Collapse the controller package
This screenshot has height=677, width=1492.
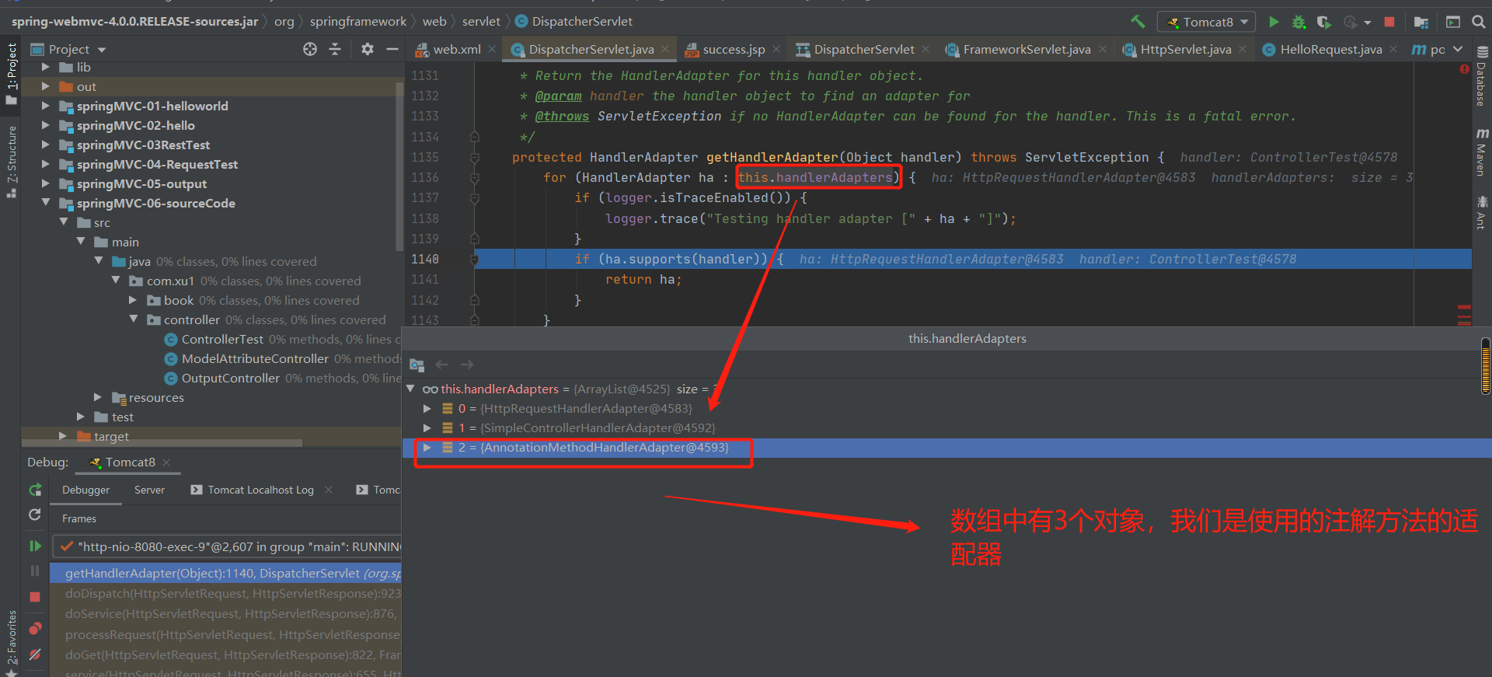[133, 319]
